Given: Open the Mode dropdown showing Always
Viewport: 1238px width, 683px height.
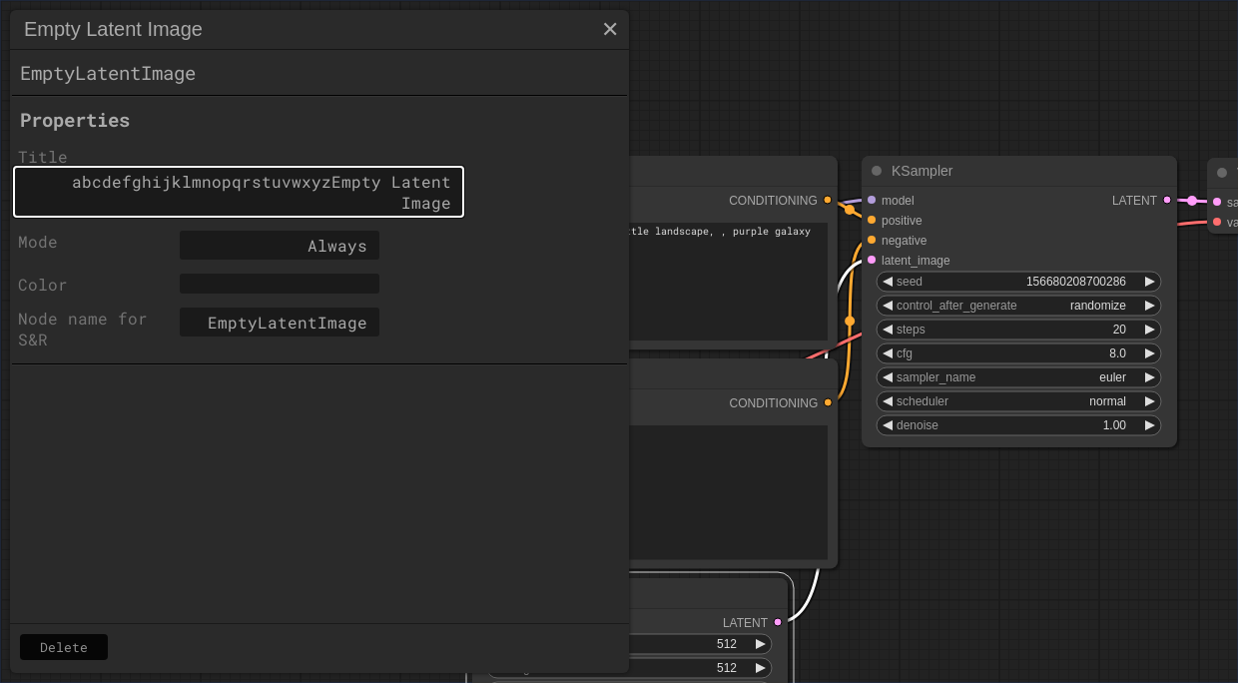Looking at the screenshot, I should tap(280, 246).
